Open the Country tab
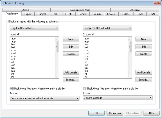Screen dimensions: 162x118 tap(97, 14)
